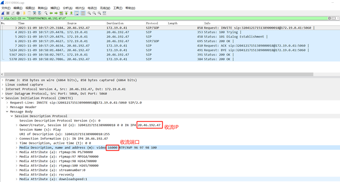Go forward with the green right arrow

point(56,13)
